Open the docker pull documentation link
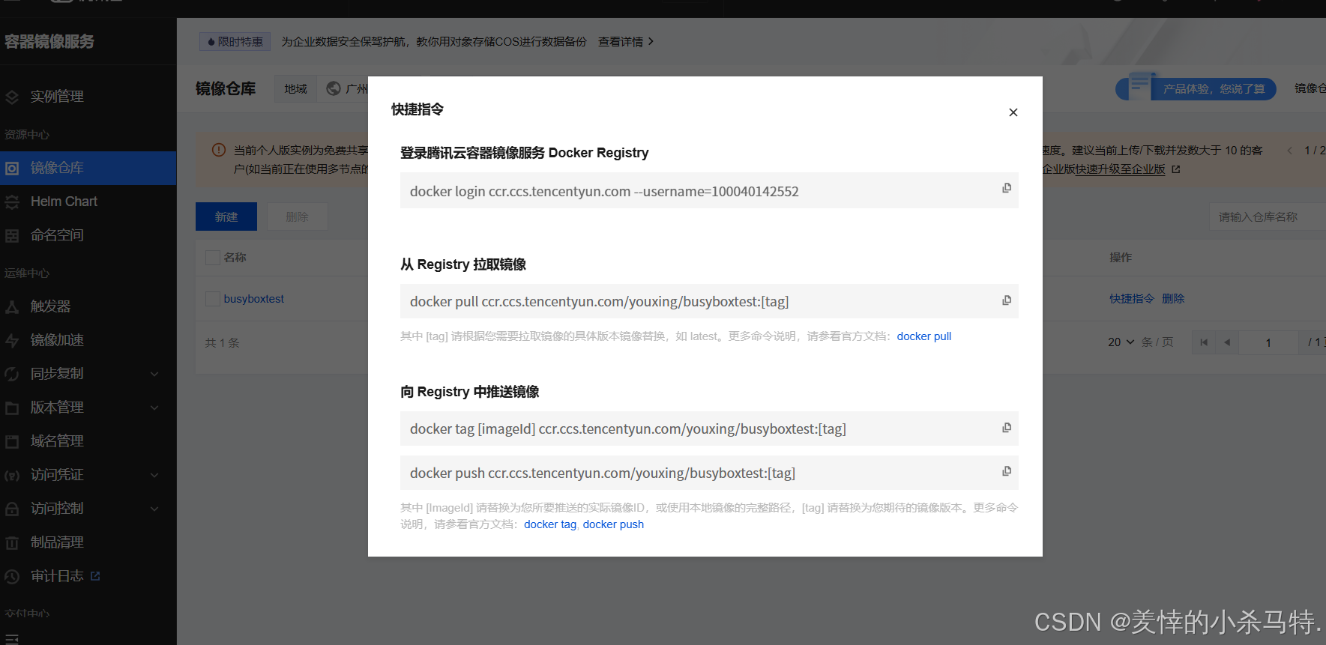This screenshot has width=1326, height=645. 923,336
